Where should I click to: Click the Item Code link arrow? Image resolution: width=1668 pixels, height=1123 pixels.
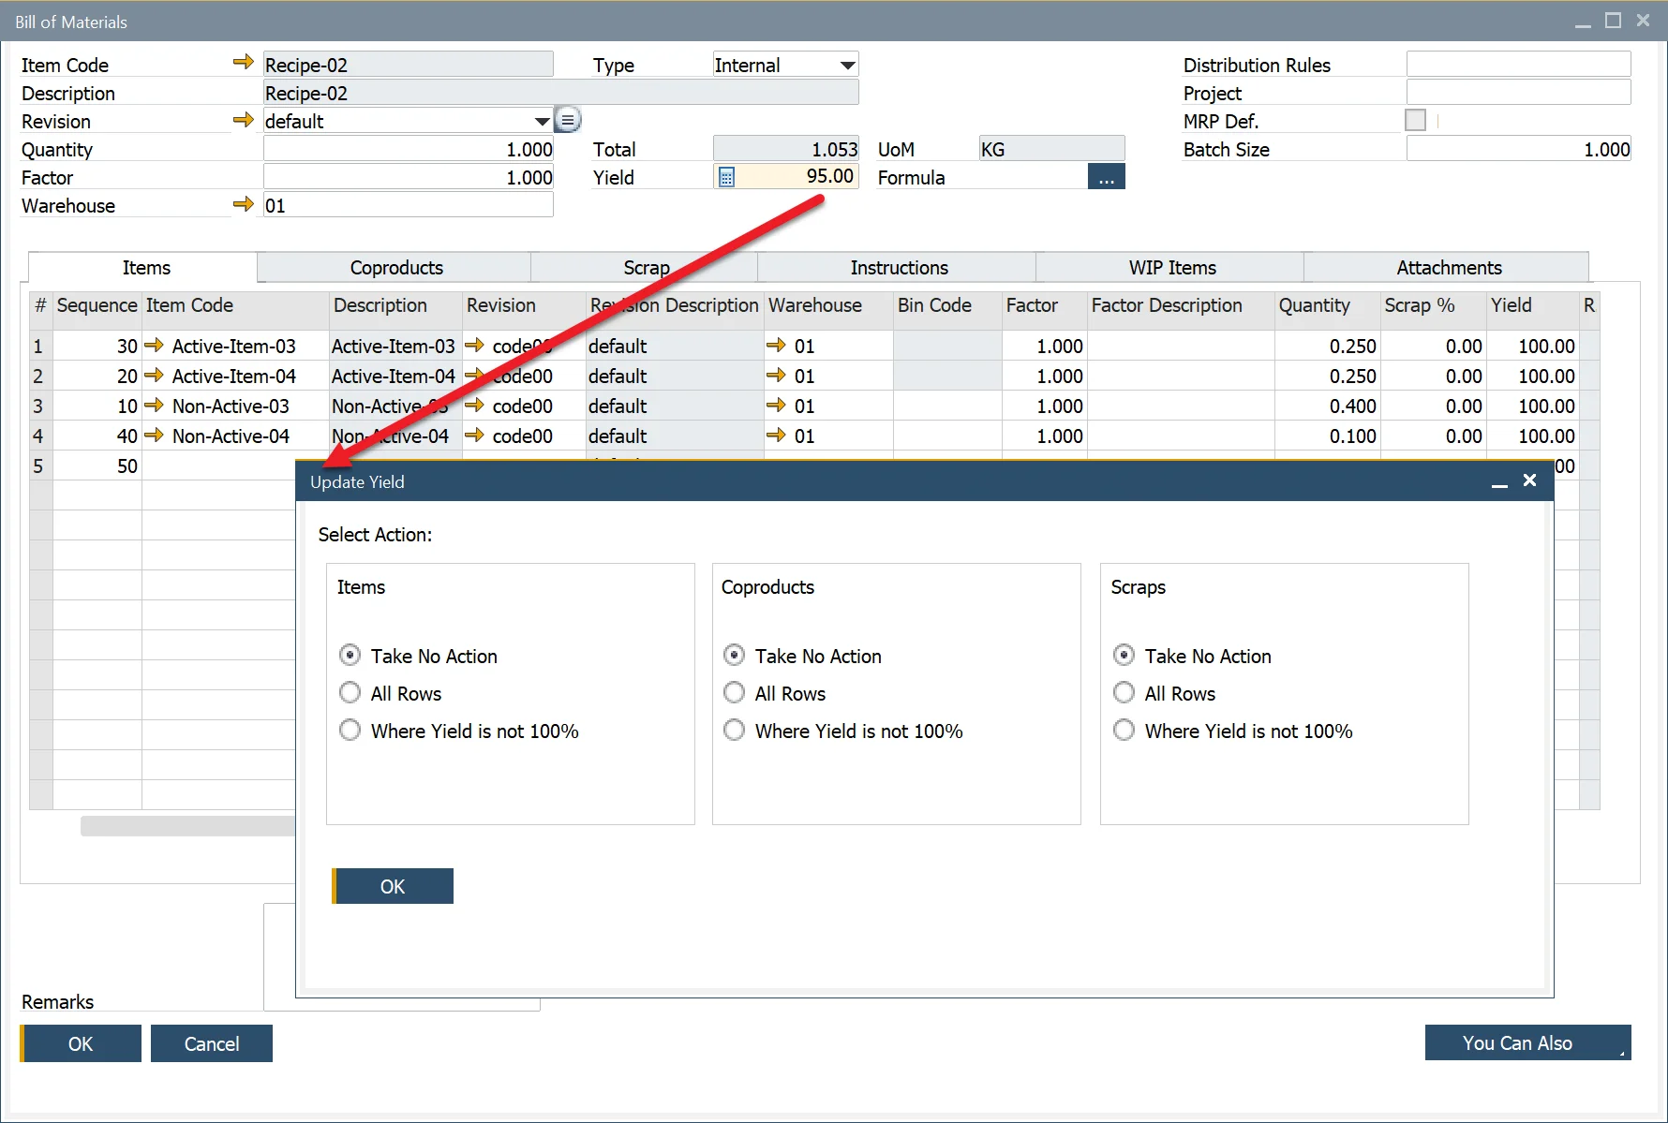click(x=242, y=62)
